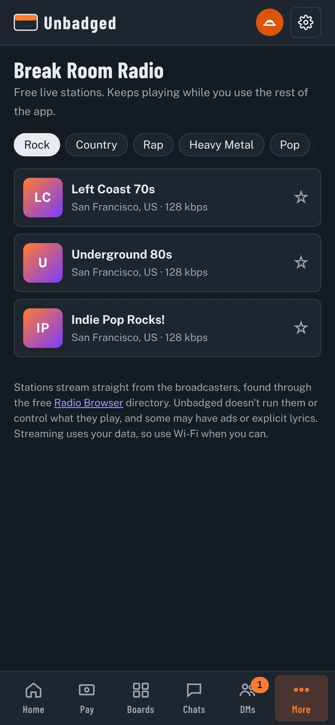
Task: Click the Underground 80s station name
Action: pyautogui.click(x=122, y=255)
